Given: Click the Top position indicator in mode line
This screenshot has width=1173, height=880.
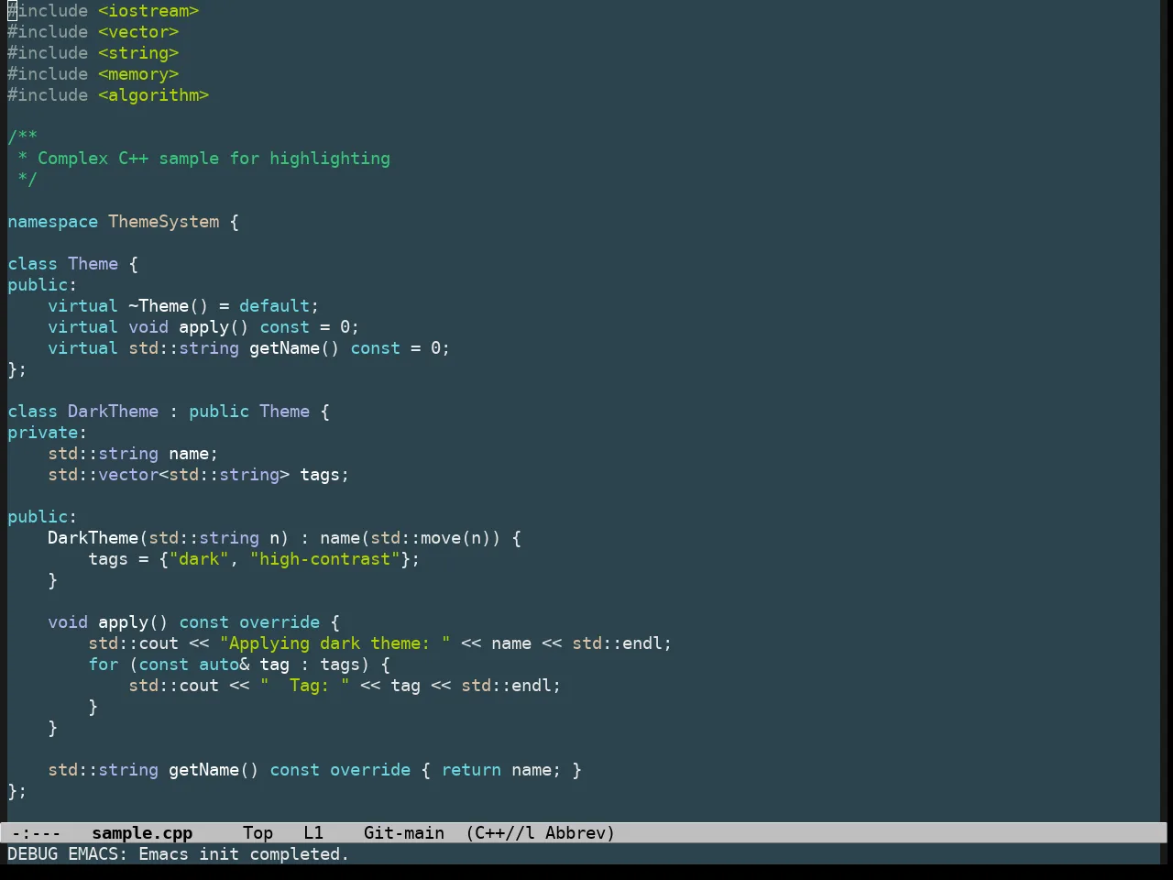Looking at the screenshot, I should pyautogui.click(x=258, y=833).
